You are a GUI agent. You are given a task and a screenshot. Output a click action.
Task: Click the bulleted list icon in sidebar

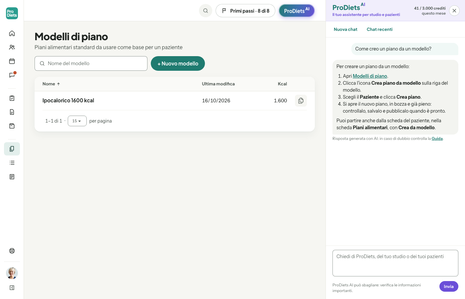pos(12,163)
